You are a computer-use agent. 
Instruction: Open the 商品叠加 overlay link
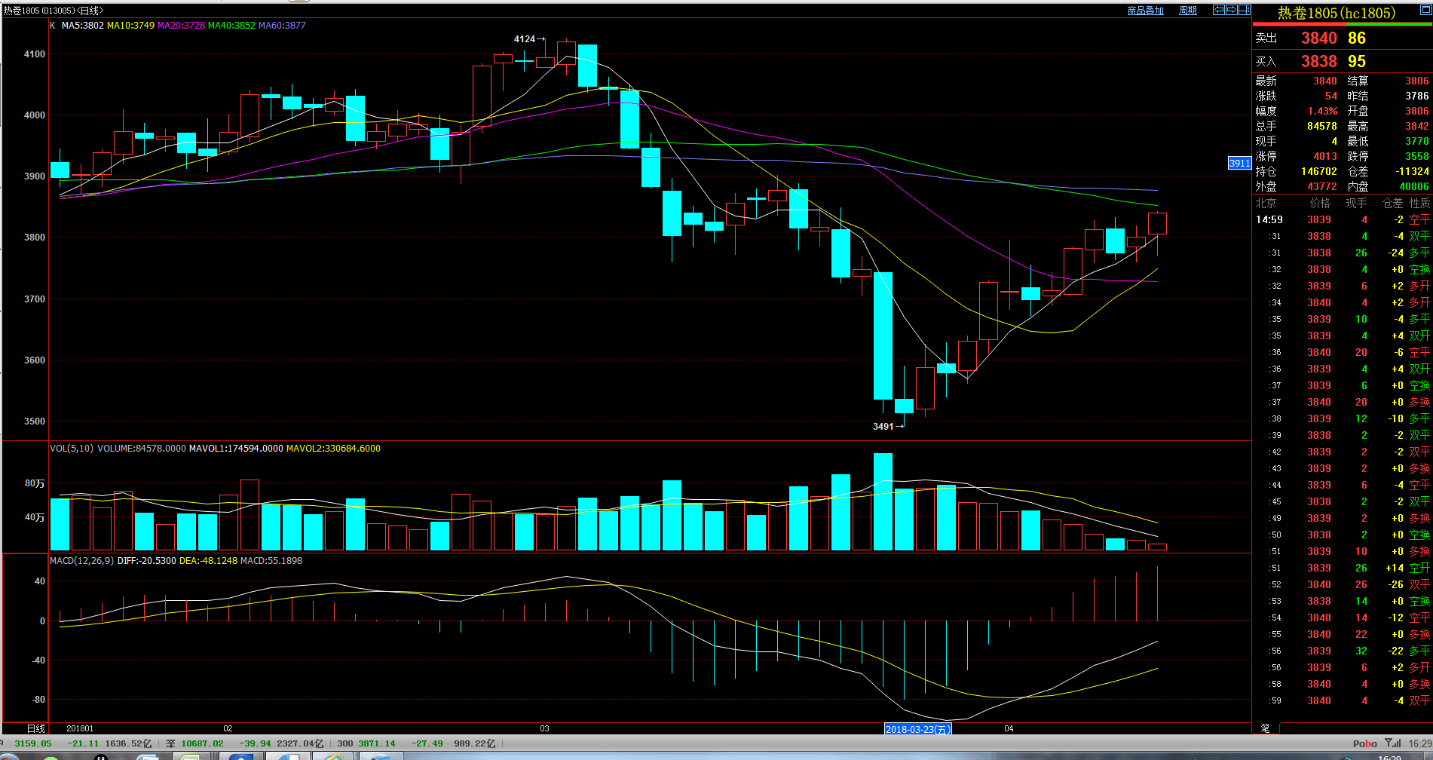coord(1145,11)
